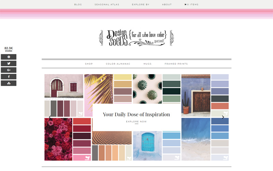
Task: Pick the sage green swatch beside cactus photo
Action: coord(172,99)
